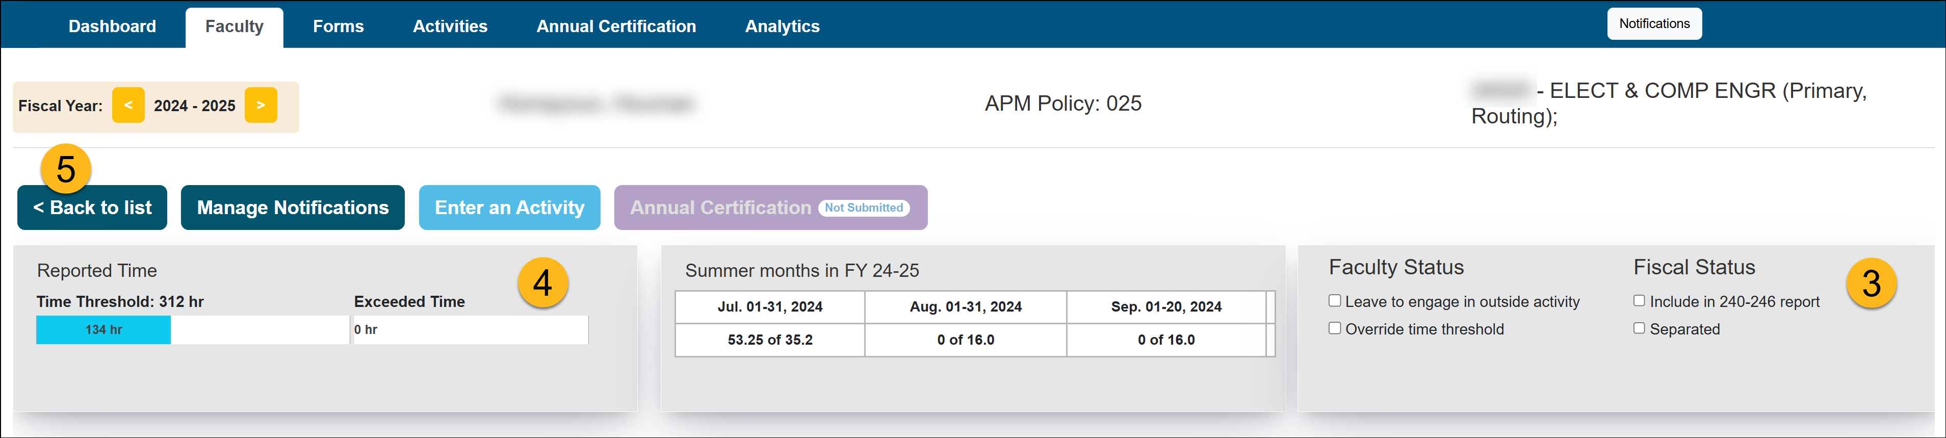Enable Leave to engage in outside activity

click(1335, 301)
